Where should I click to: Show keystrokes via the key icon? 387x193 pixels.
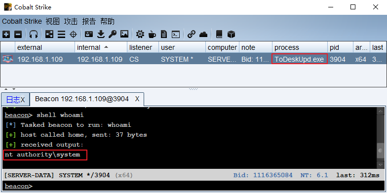point(113,35)
